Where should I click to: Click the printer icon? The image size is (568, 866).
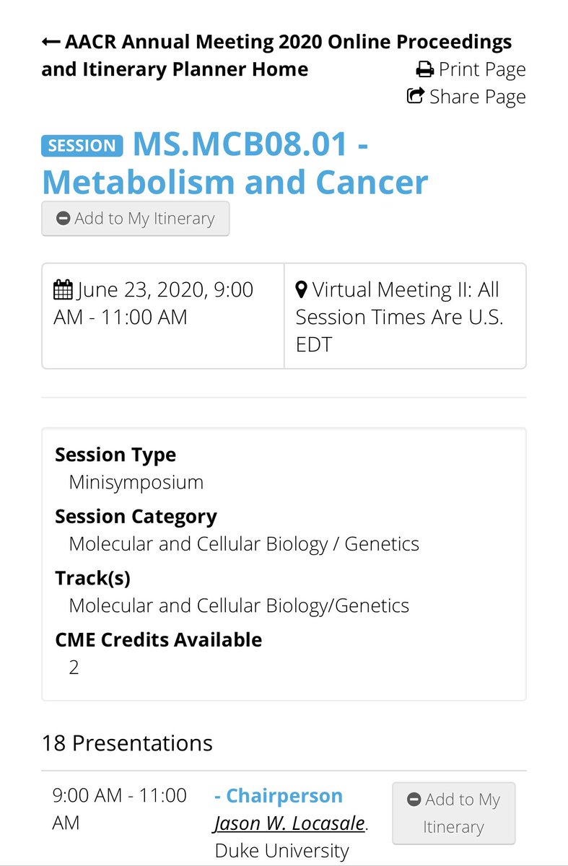click(425, 70)
